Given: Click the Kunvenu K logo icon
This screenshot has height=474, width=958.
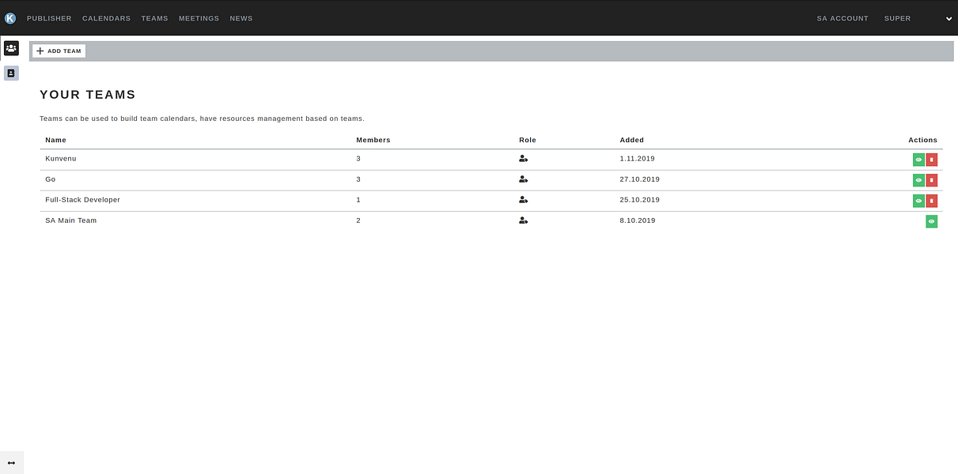Looking at the screenshot, I should click(10, 18).
